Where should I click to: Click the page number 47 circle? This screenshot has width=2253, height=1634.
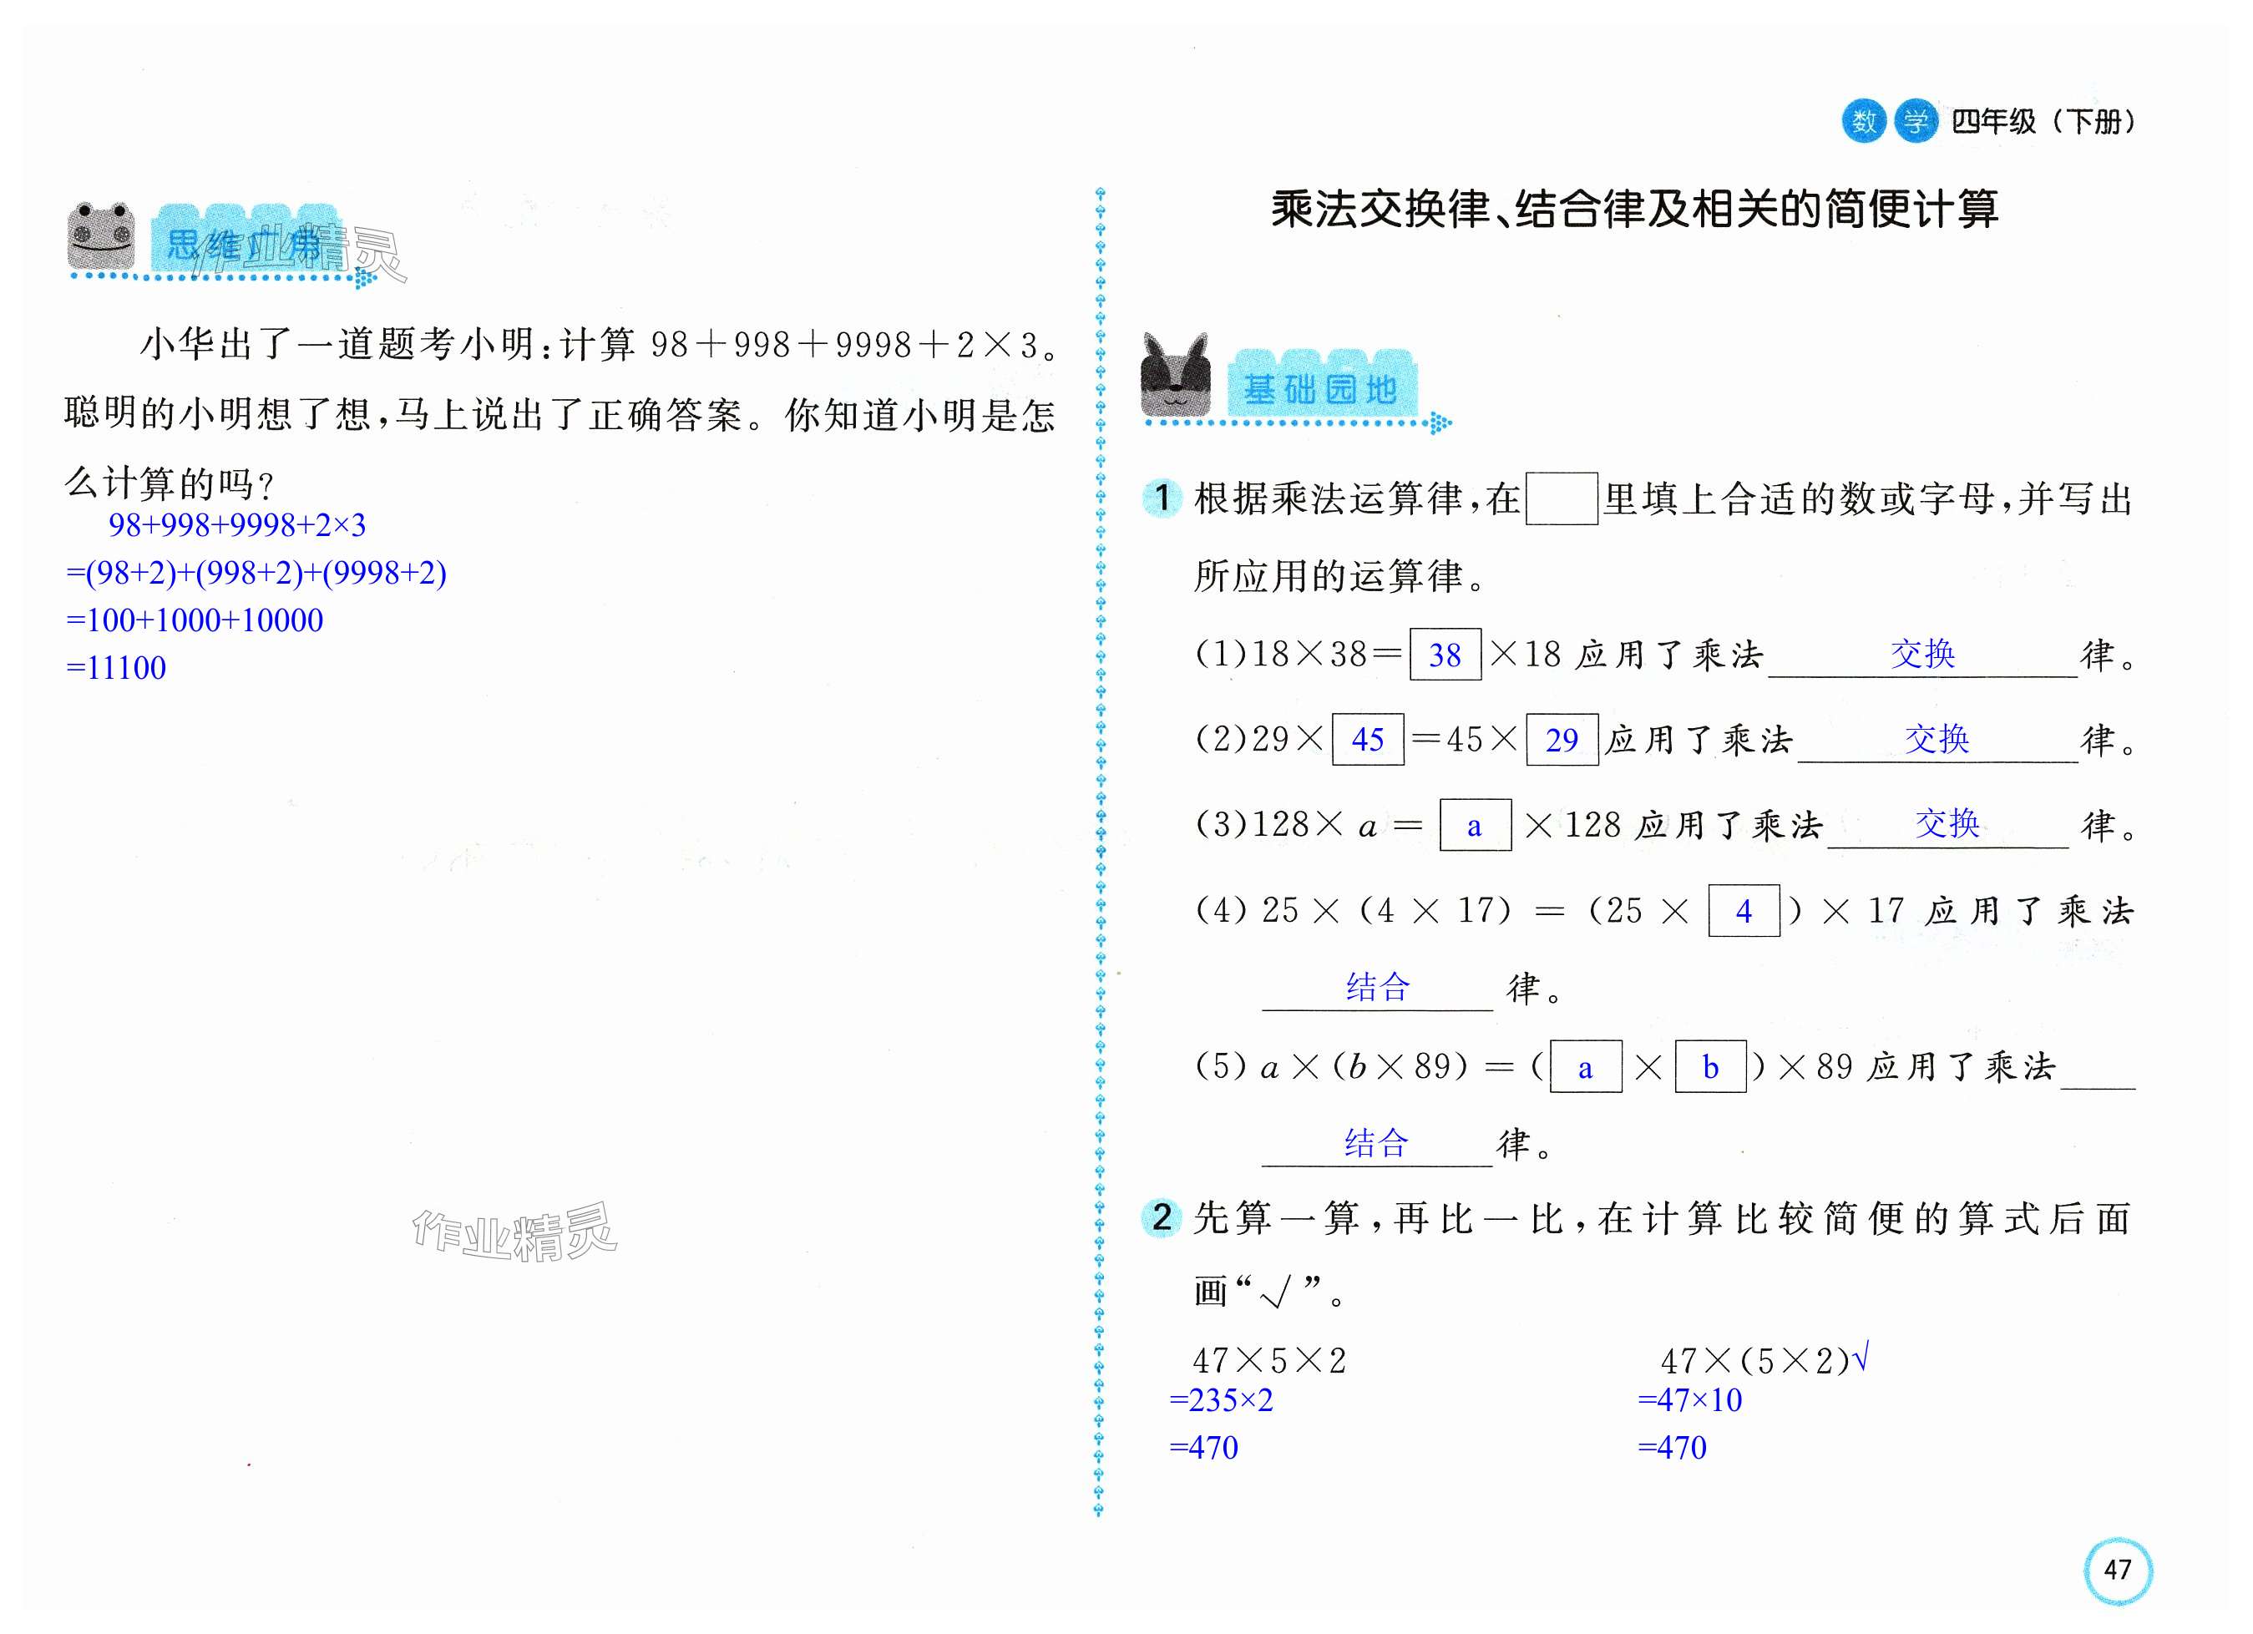2117,1570
